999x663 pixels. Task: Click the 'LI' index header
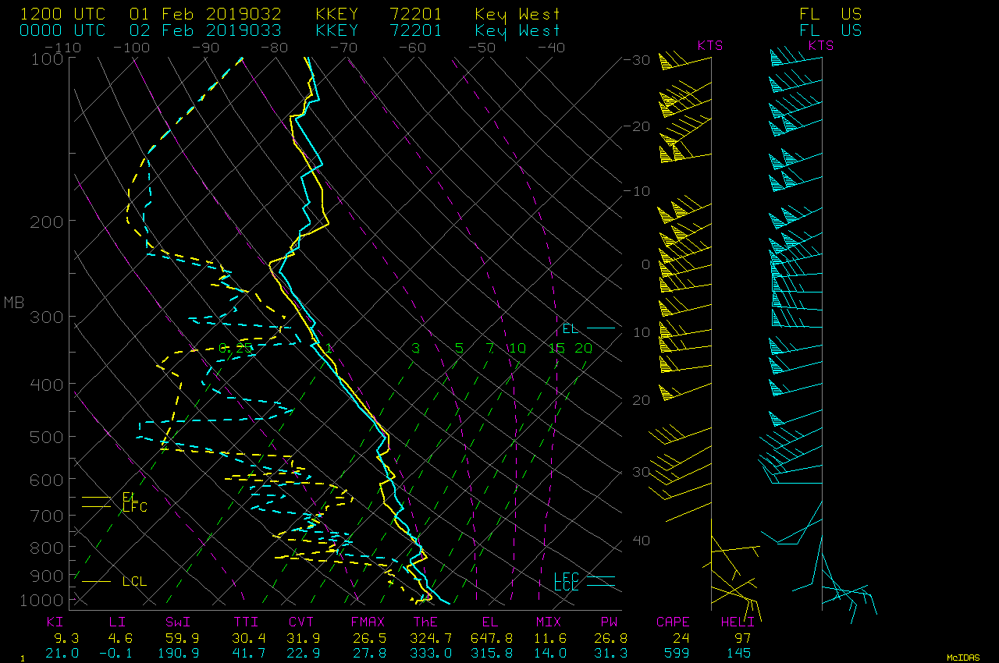(116, 622)
